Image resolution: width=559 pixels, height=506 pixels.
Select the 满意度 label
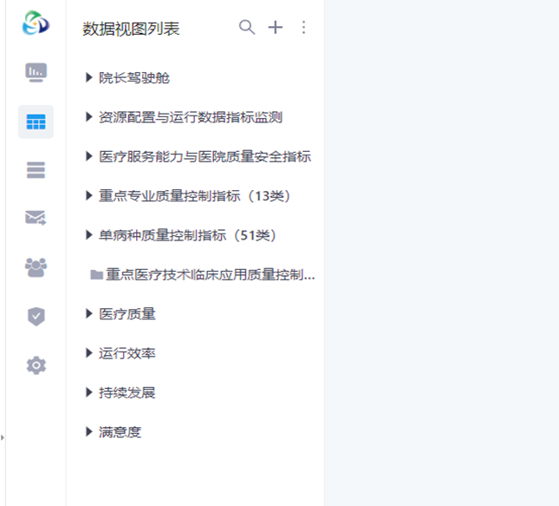(120, 431)
